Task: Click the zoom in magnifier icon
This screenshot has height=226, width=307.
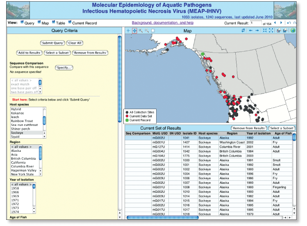Action: coord(141,31)
